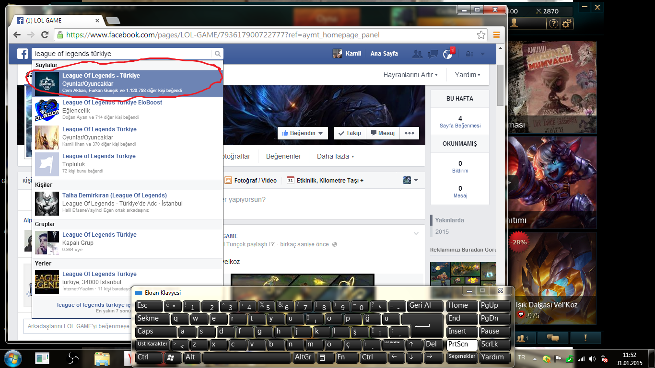Expand the chevron on the LOL GAME post
The width and height of the screenshot is (655, 368).
tap(416, 233)
